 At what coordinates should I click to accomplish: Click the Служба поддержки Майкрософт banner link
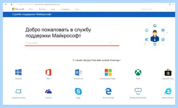[x=32, y=14]
